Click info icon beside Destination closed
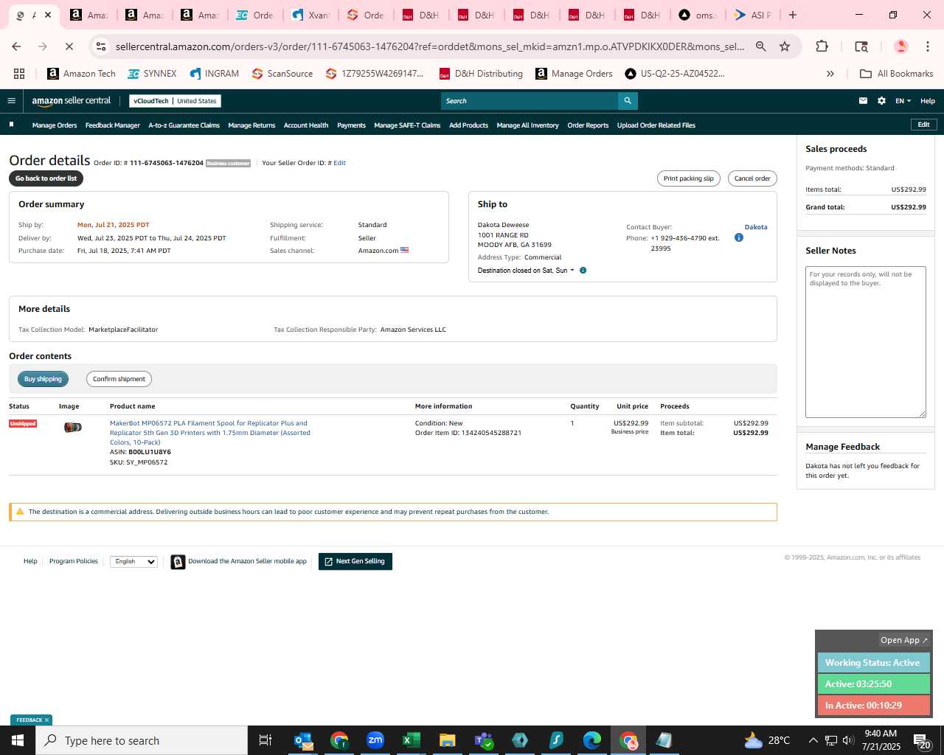Image resolution: width=944 pixels, height=755 pixels. coord(583,271)
